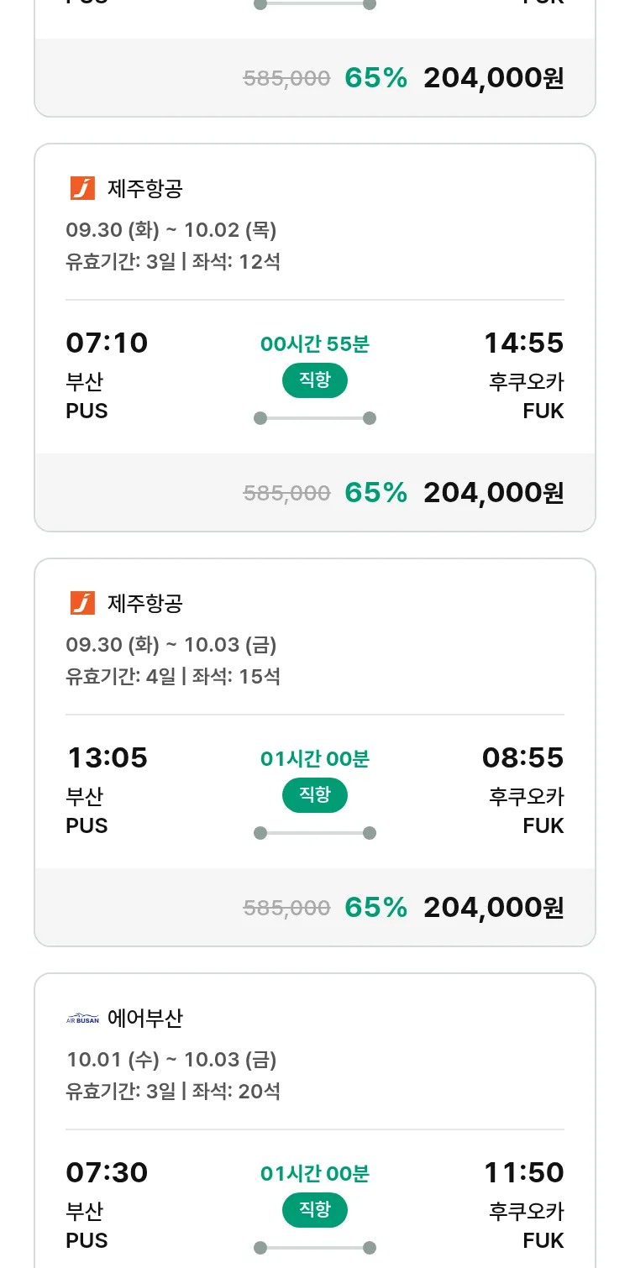The width and height of the screenshot is (630, 1268).
Task: Click the 제주항공 name on the 12석 card
Action: click(145, 189)
